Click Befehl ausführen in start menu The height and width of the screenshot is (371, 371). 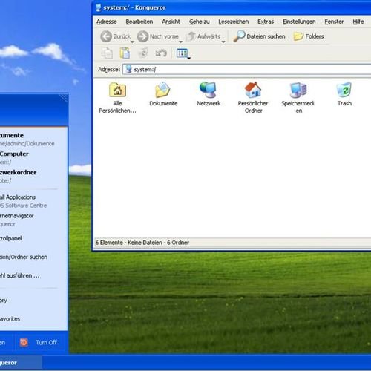(x=29, y=275)
